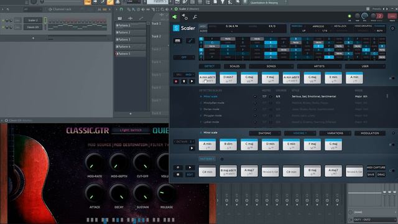Select the PATTERN 1 tab
This screenshot has height=224, width=398.
pyautogui.click(x=207, y=159)
